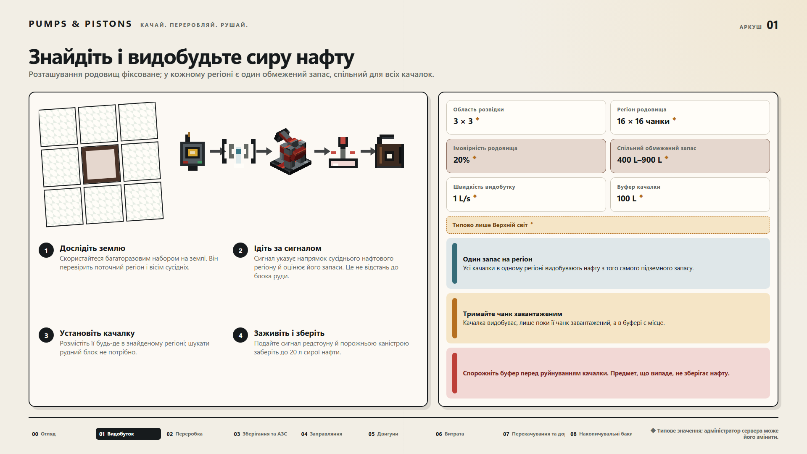Click step number 1 badge for Дослідіть землю
Viewport: 807px width, 454px height.
coord(46,251)
